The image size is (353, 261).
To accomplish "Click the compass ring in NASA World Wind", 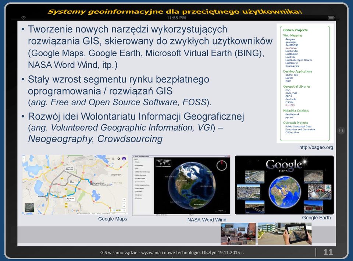I will [x=221, y=165].
